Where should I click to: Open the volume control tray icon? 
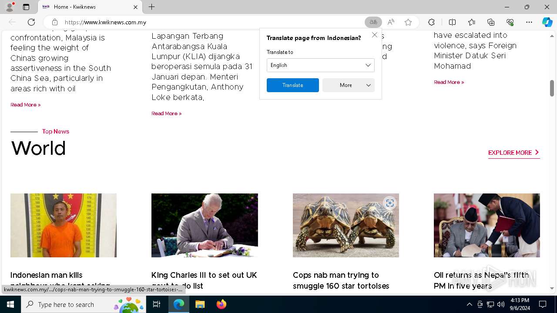tap(501, 304)
